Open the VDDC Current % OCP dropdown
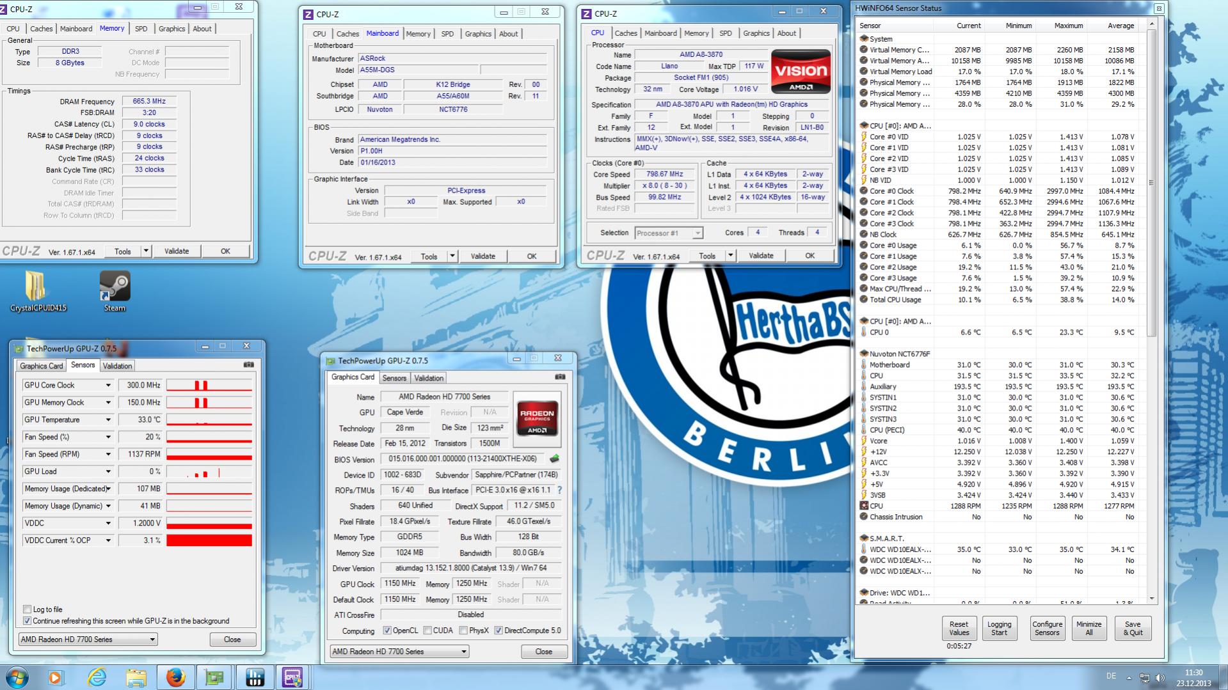Viewport: 1228px width, 690px height. 108,540
